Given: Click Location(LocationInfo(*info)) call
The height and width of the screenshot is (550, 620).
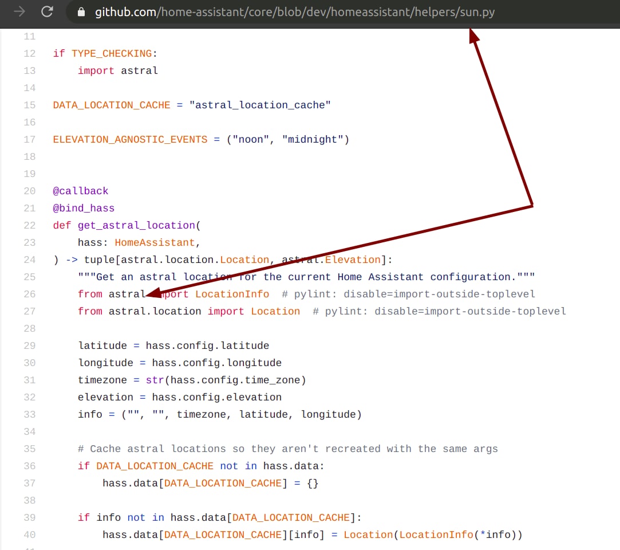Looking at the screenshot, I should [433, 535].
